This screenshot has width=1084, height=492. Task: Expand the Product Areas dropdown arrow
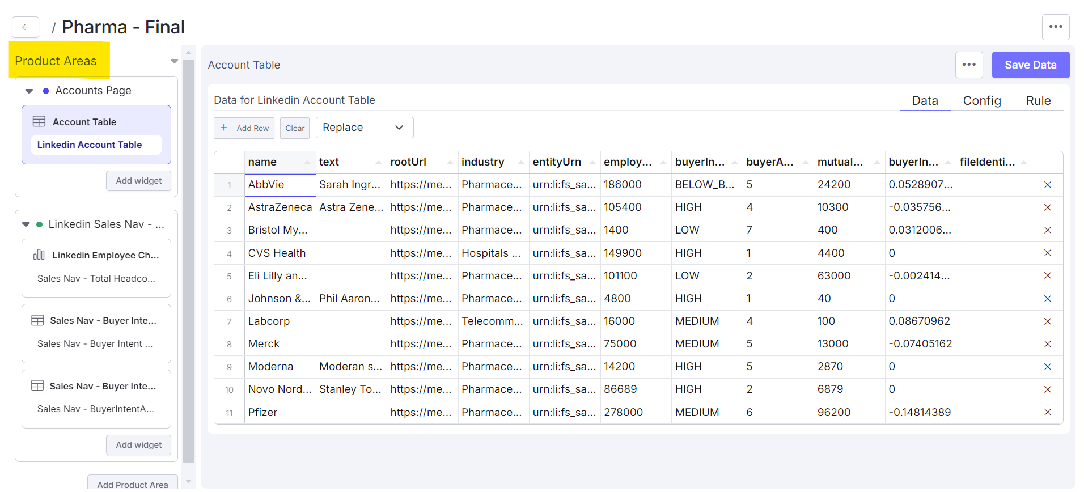point(174,61)
